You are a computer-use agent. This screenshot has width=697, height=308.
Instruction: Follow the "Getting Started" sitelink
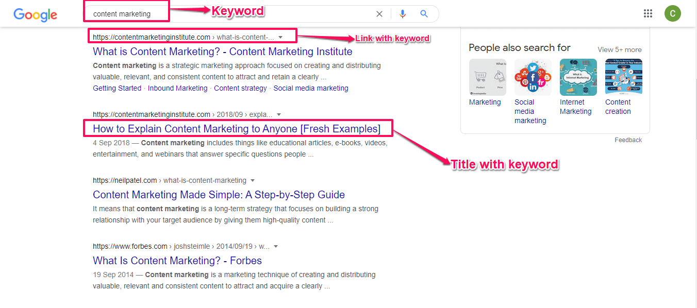[x=117, y=88]
